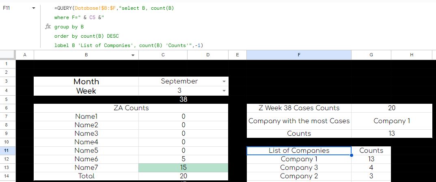Open the September month dropdown

[x=224, y=81]
